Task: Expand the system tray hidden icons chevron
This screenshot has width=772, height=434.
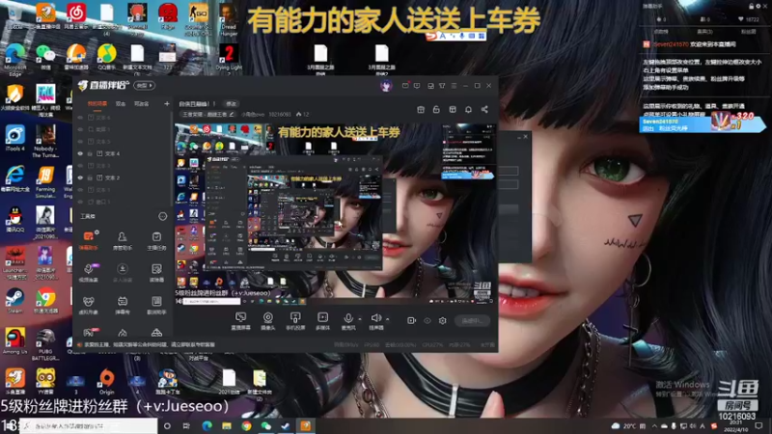Action: point(654,426)
